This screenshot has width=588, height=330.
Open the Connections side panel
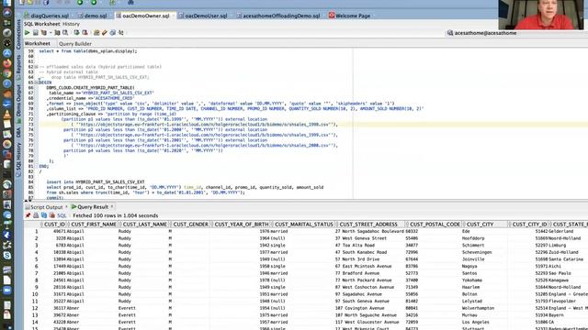pyautogui.click(x=18, y=35)
